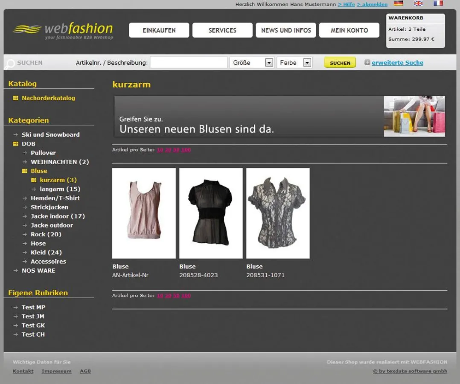460x384 pixels.
Task: Open erweiterte Suche via the plus icon
Action: (367, 63)
